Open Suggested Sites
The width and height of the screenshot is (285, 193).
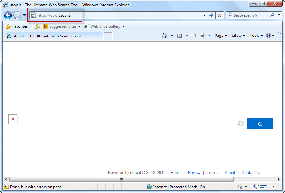(x=61, y=26)
